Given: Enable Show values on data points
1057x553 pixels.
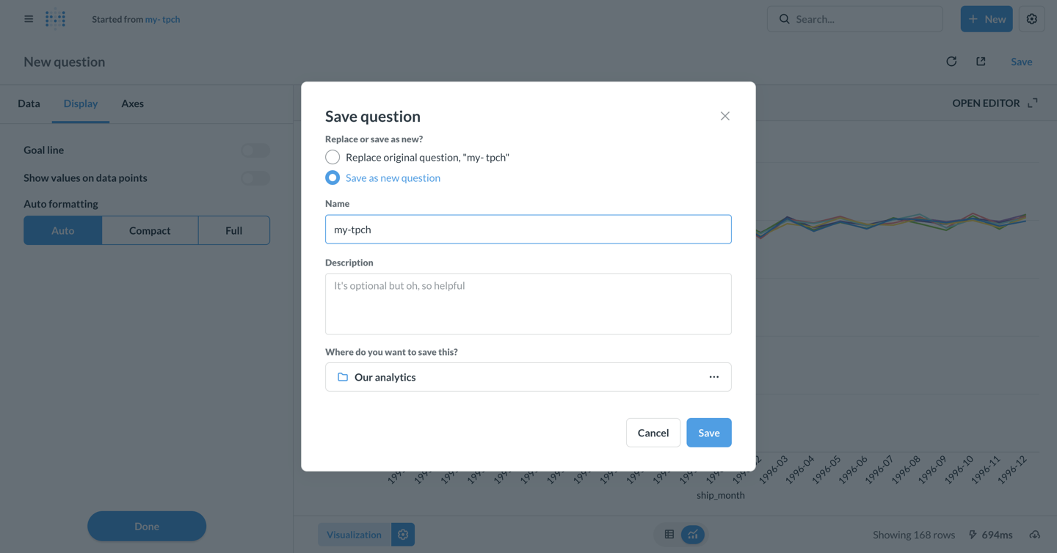Looking at the screenshot, I should tap(255, 178).
